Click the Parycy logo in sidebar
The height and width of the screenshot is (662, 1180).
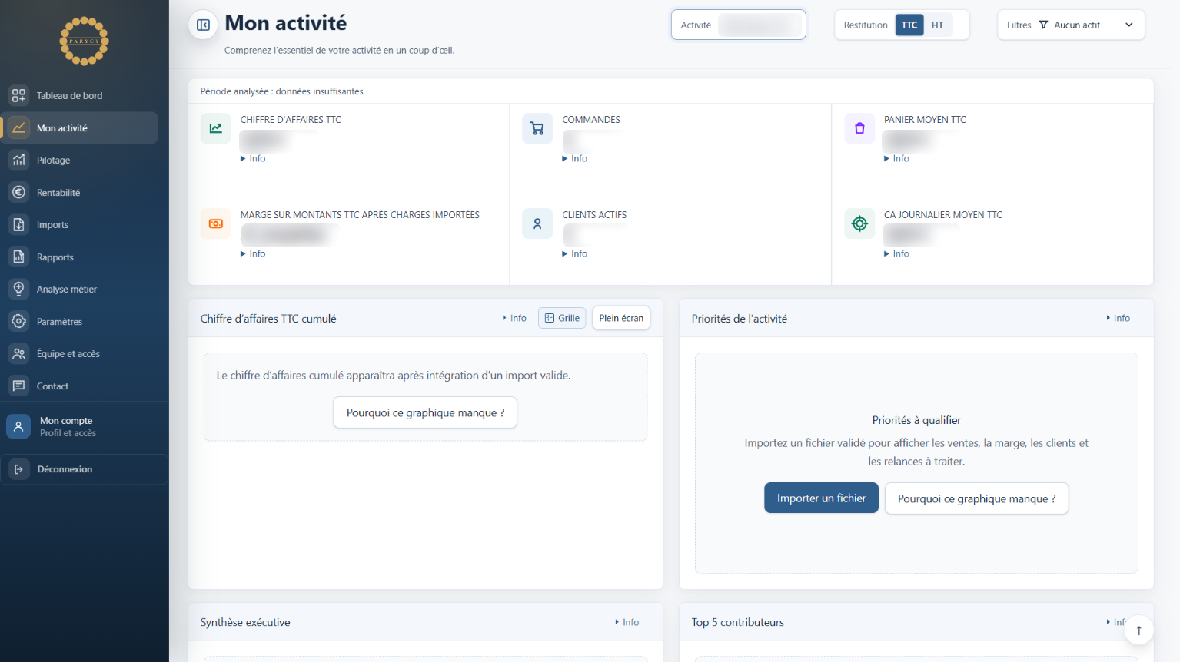click(x=85, y=41)
